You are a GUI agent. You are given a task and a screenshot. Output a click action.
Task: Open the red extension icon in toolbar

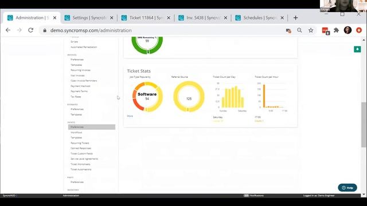pos(326,30)
